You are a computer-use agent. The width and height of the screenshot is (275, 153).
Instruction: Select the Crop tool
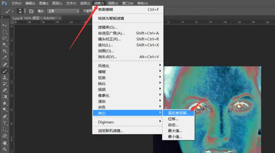[x=5, y=51]
